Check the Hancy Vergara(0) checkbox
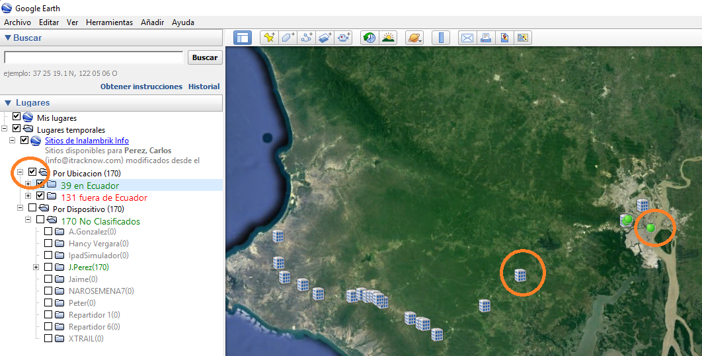This screenshot has height=356, width=702. pos(48,243)
